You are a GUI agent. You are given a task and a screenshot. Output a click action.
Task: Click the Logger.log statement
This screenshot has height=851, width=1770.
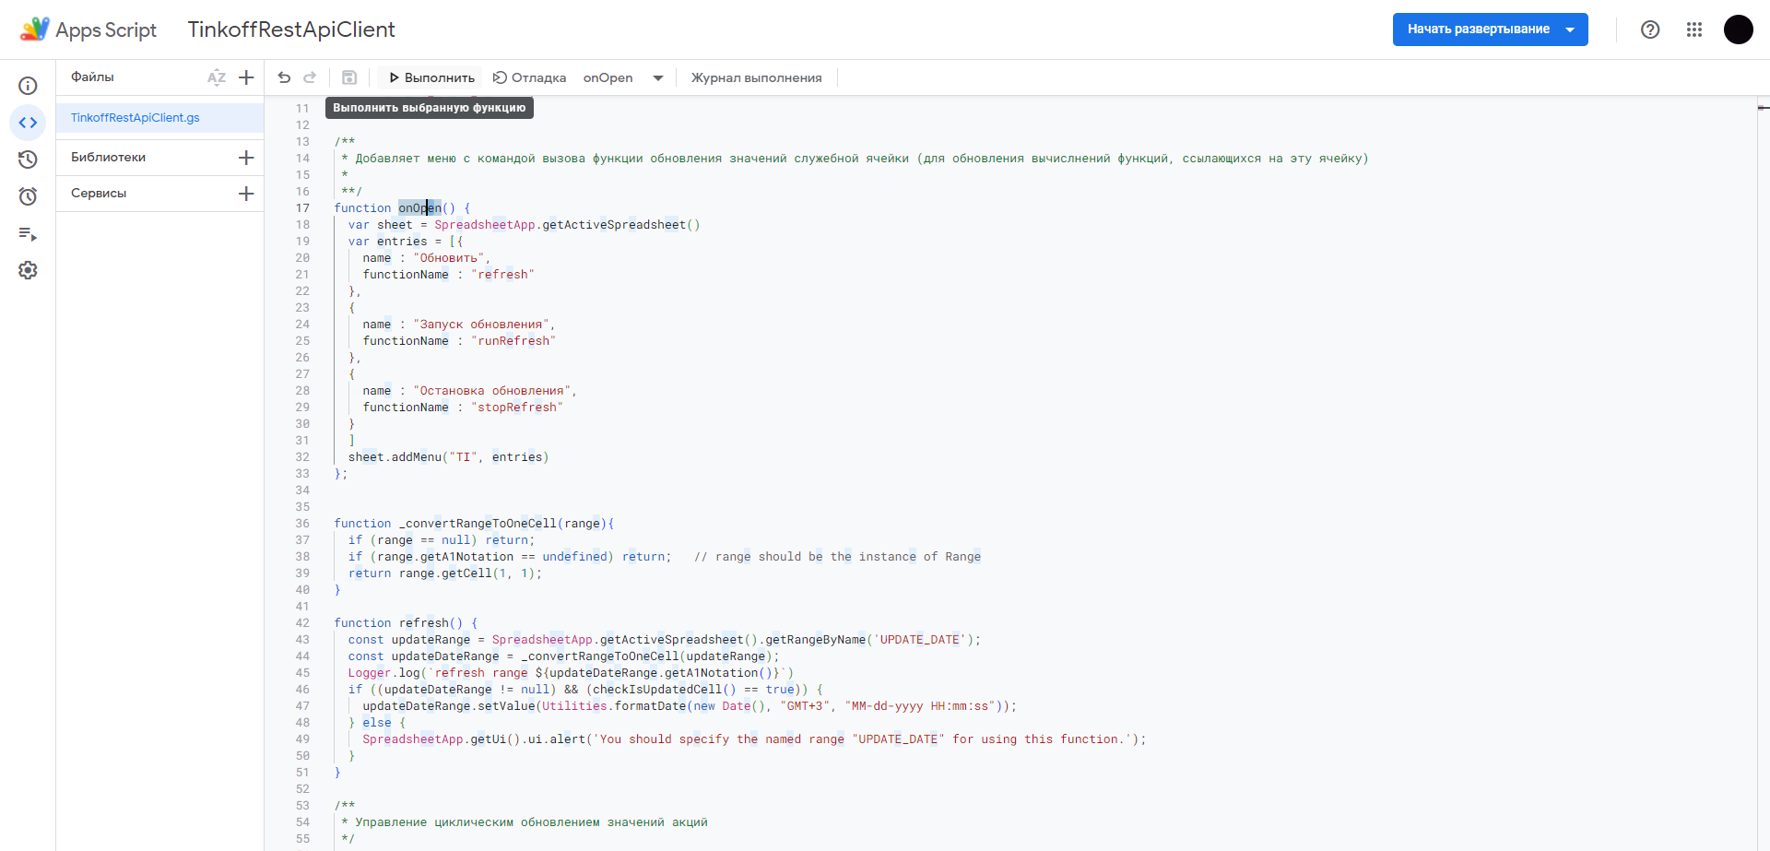pyautogui.click(x=571, y=673)
